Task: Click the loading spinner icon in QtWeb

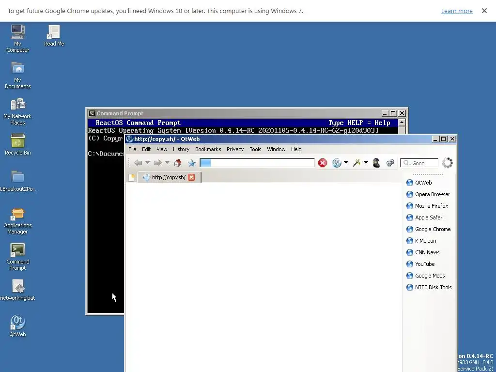Action: tap(447, 163)
